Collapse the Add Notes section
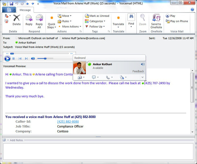The image size is (197, 164). (x=4, y=140)
